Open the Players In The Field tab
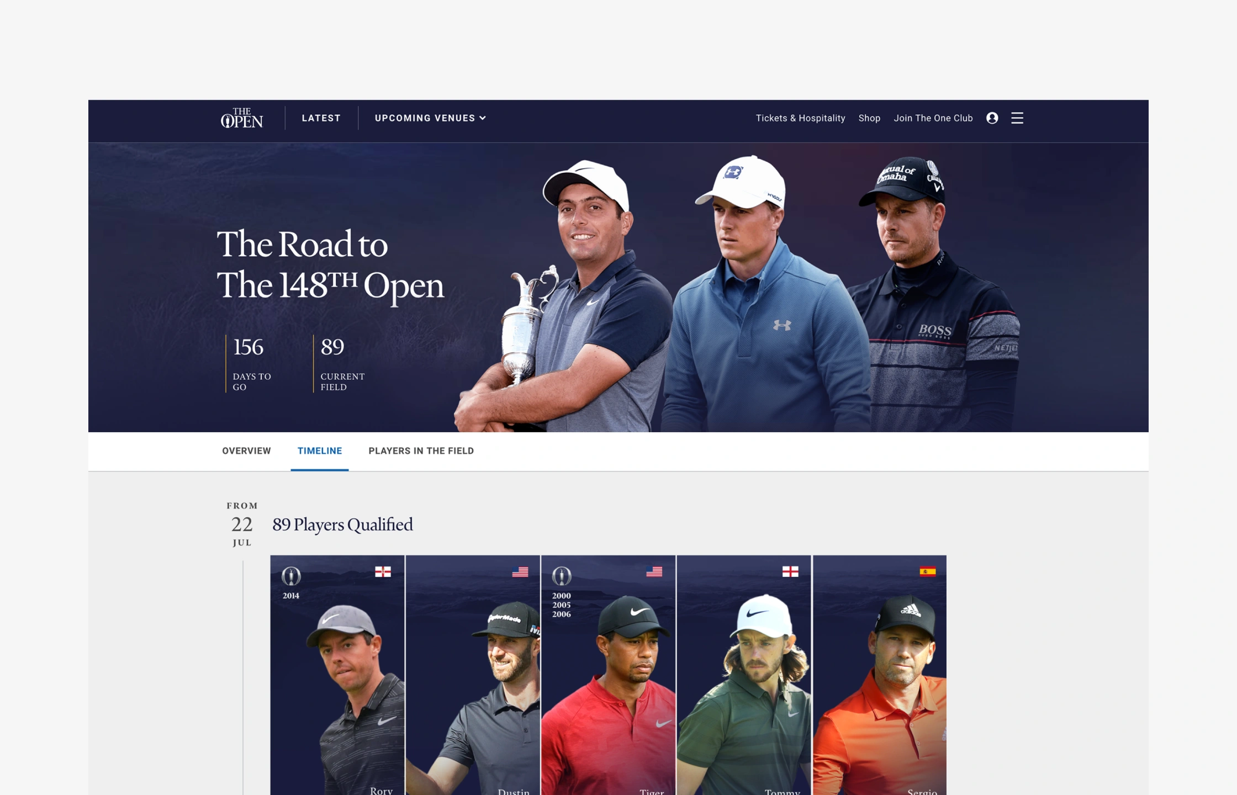1237x795 pixels. pos(421,451)
